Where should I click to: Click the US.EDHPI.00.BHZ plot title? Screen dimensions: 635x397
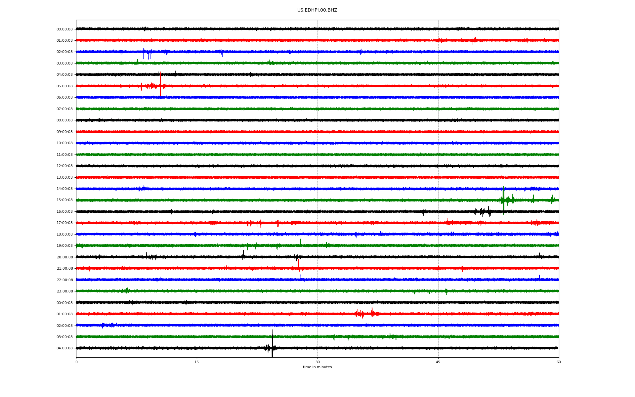click(317, 10)
